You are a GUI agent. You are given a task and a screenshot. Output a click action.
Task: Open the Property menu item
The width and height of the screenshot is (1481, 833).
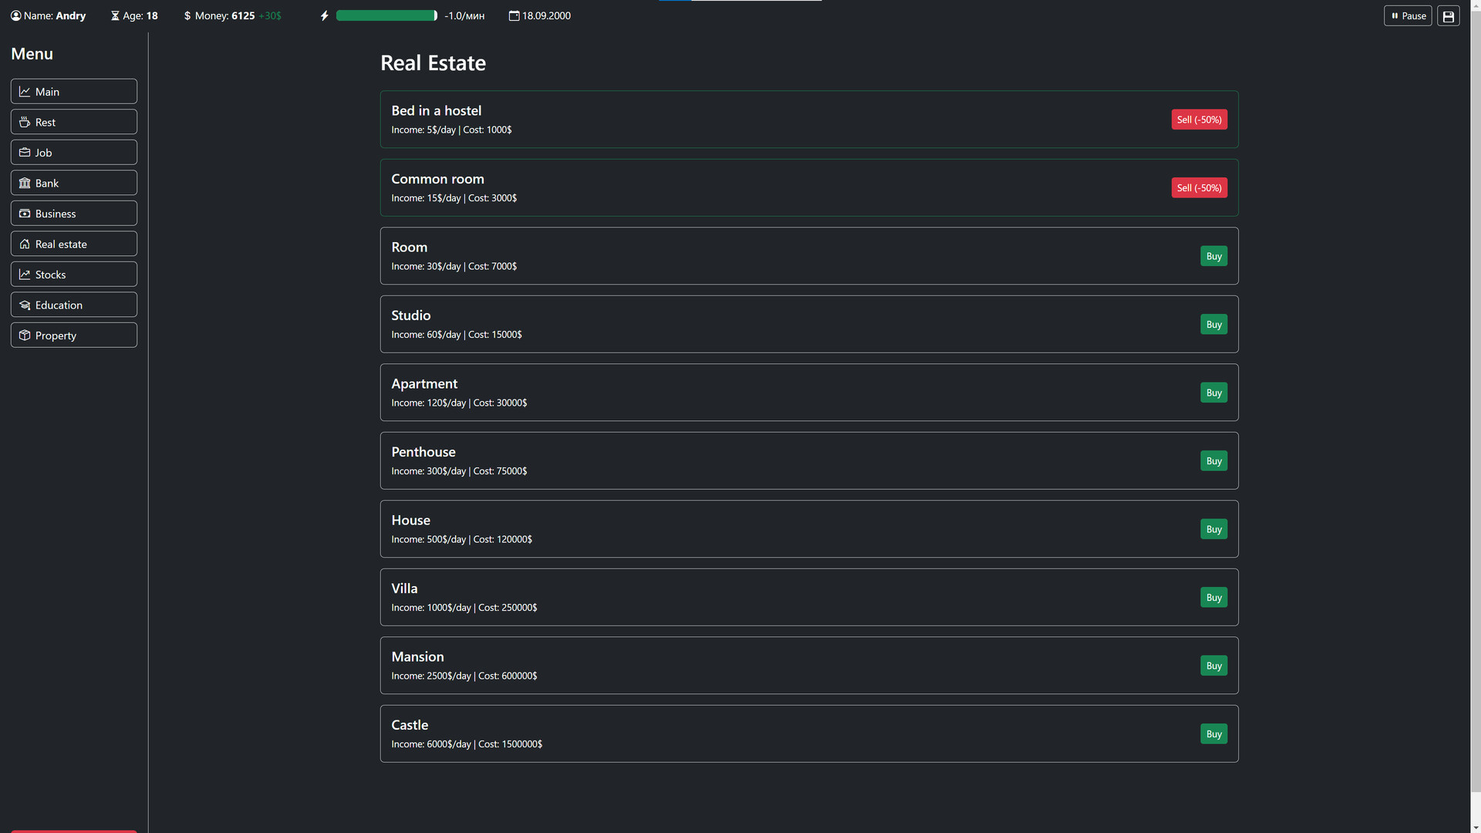click(74, 336)
